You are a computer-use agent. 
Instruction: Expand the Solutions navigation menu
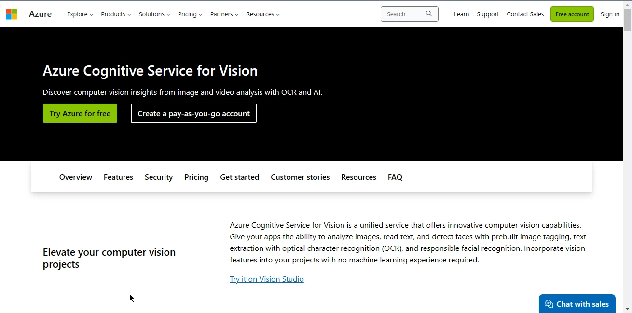154,14
